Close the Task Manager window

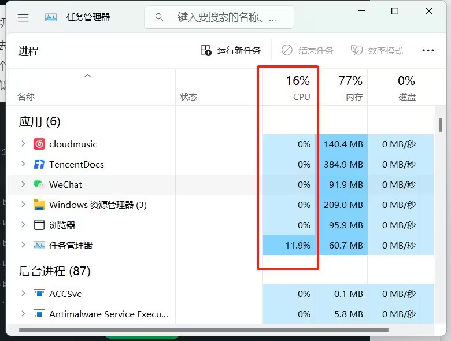(x=429, y=11)
